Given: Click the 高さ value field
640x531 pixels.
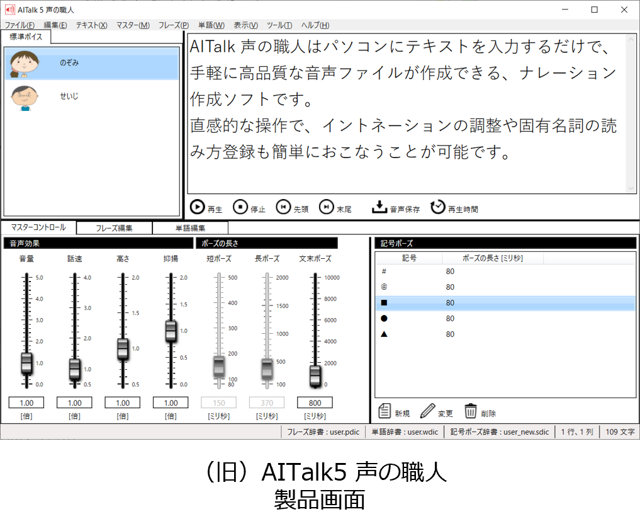Looking at the screenshot, I should pos(123,403).
